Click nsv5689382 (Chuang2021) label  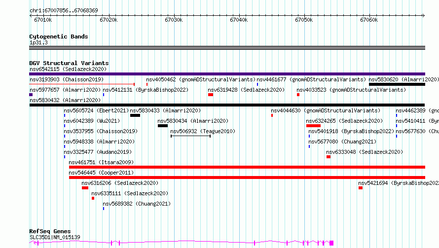[x=137, y=204]
